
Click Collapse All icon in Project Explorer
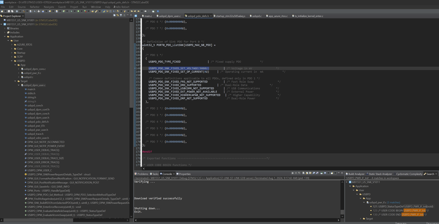115,16
